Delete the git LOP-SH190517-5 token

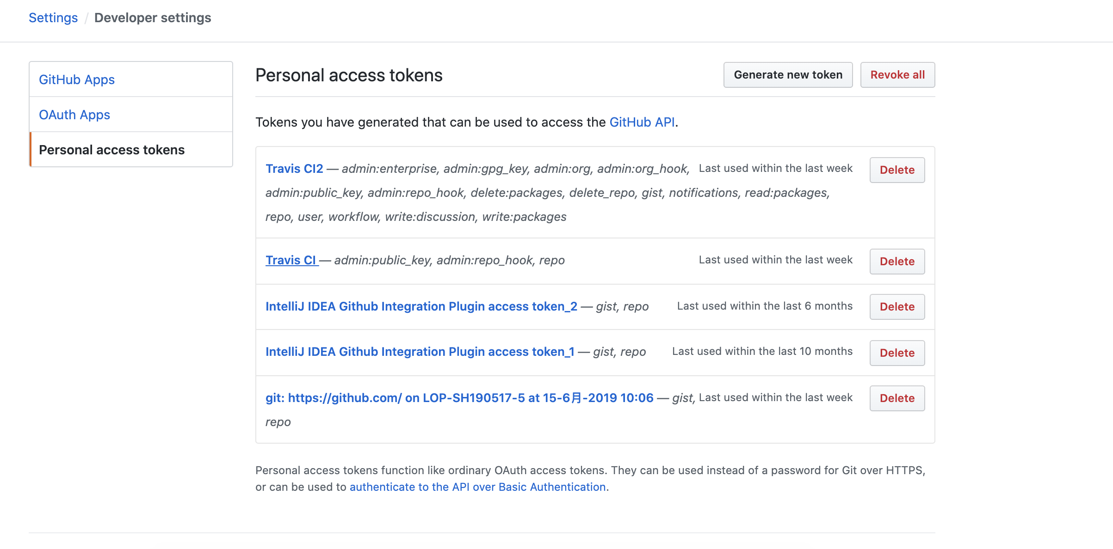click(897, 398)
